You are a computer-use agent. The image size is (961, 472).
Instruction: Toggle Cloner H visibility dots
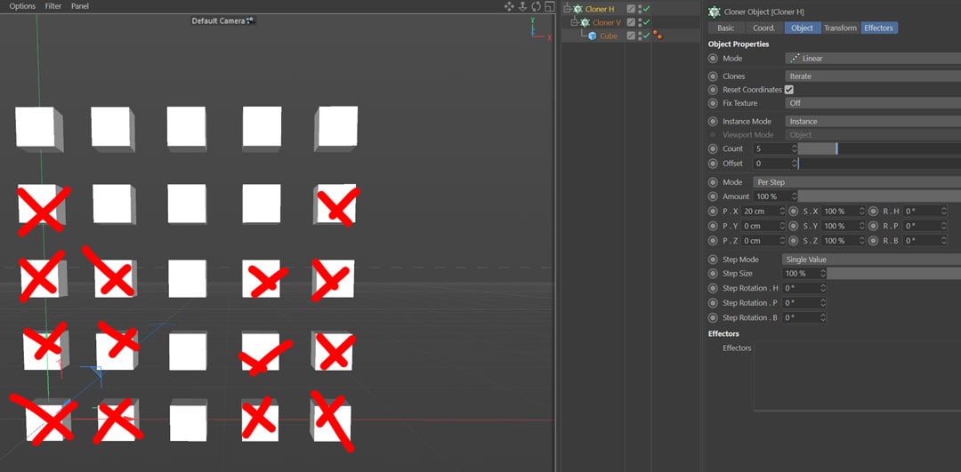tap(640, 9)
